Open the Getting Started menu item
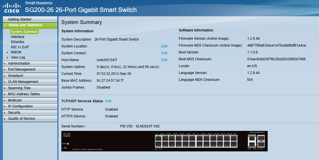Viewport: 319px width, 160px height. [x=30, y=19]
